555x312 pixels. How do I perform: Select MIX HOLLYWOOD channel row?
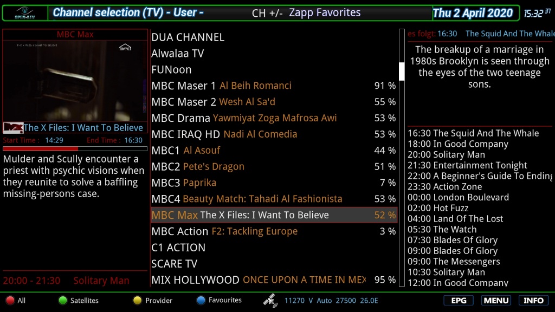tap(274, 280)
